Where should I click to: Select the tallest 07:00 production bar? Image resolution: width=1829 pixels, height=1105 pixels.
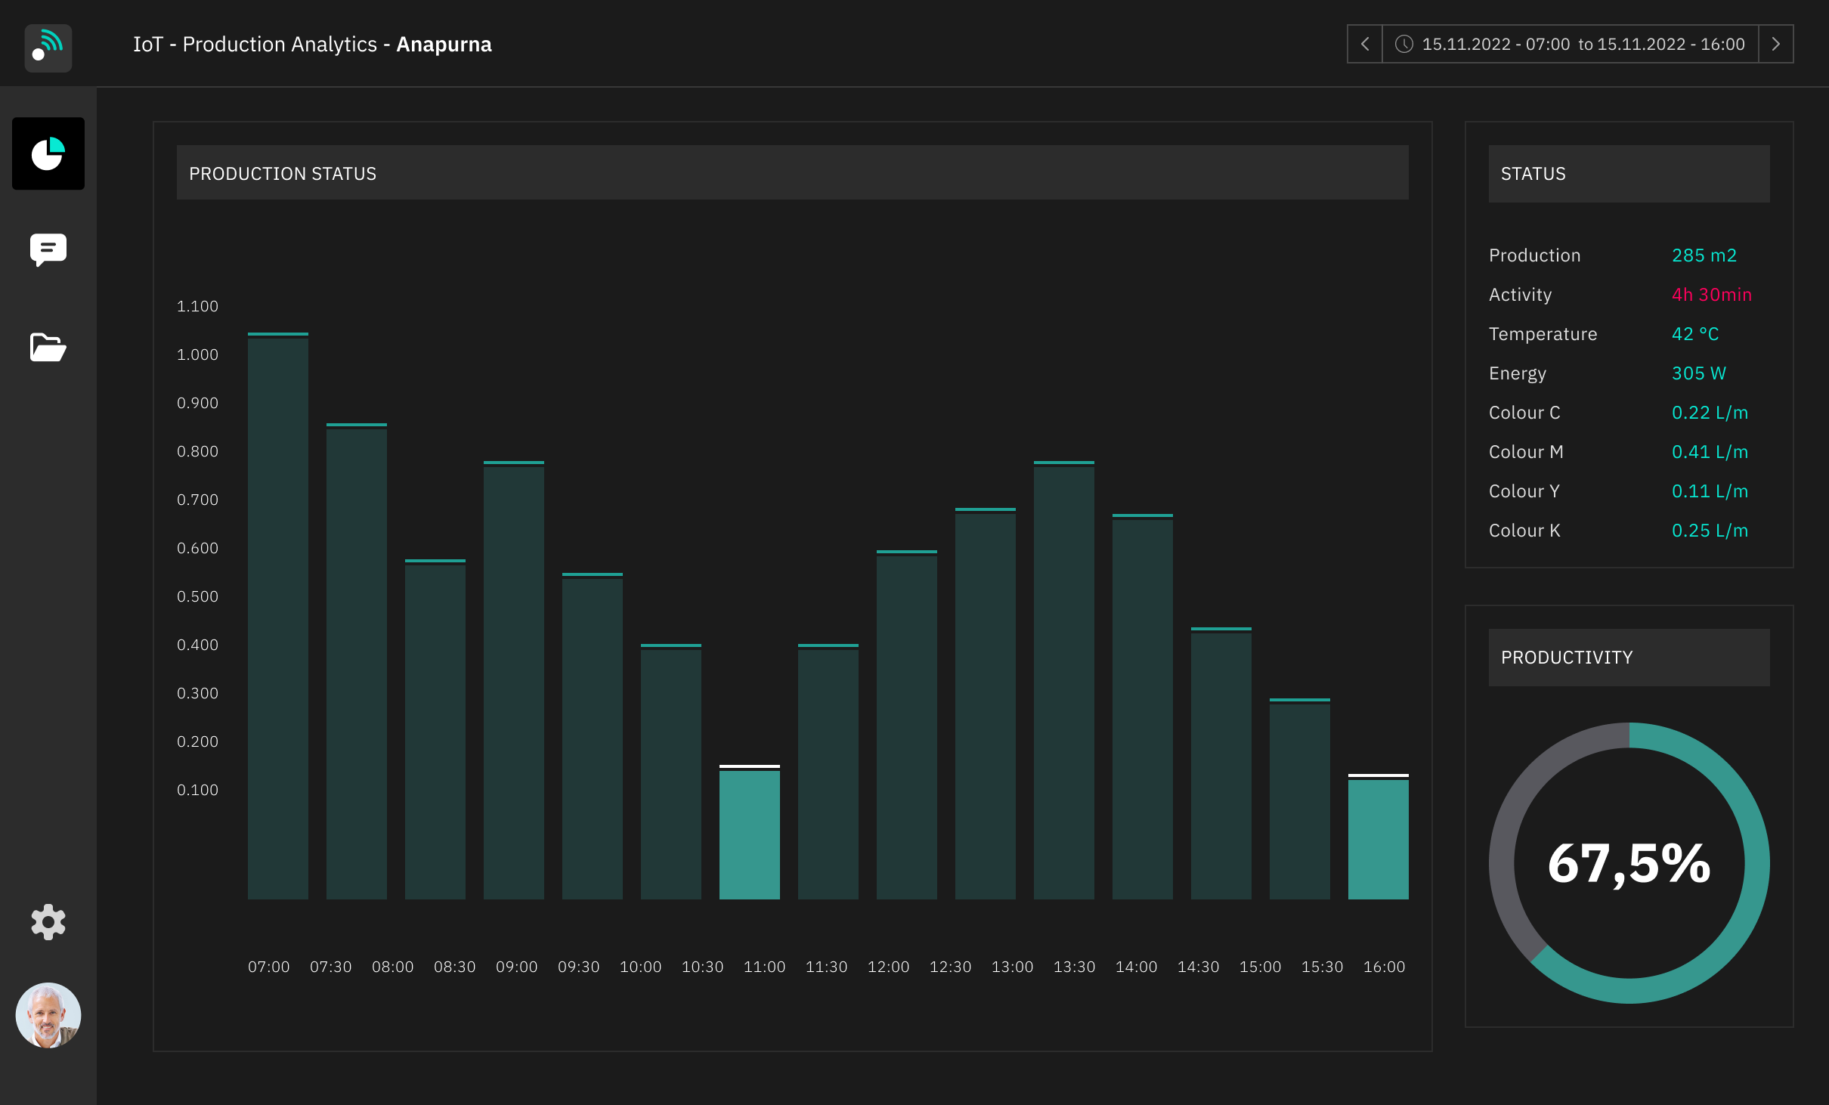click(277, 616)
